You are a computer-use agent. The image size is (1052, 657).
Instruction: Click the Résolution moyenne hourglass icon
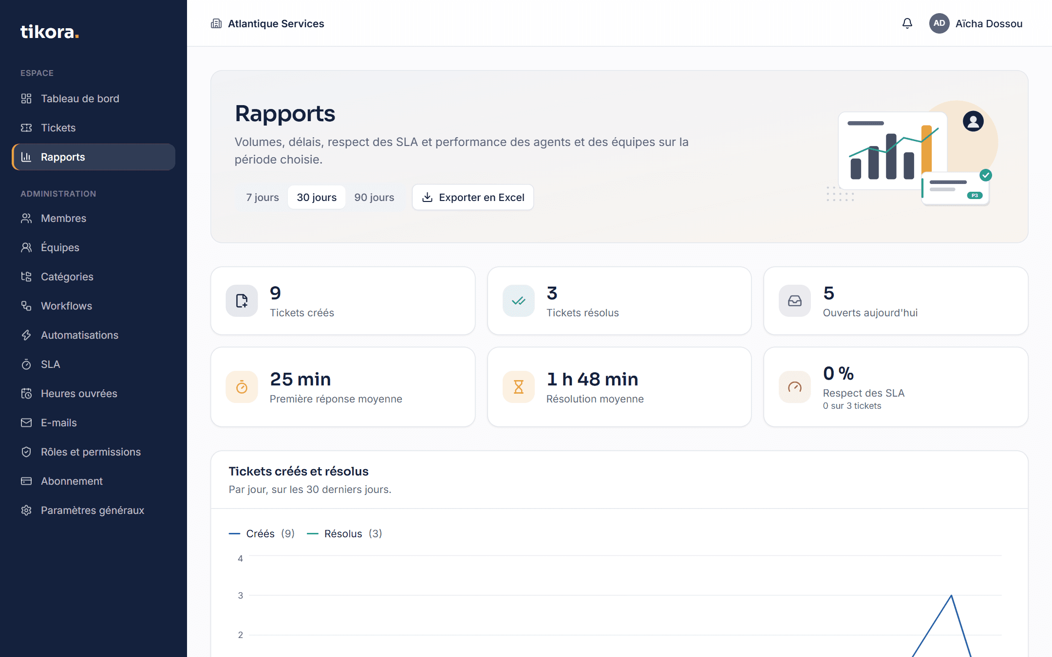point(518,387)
